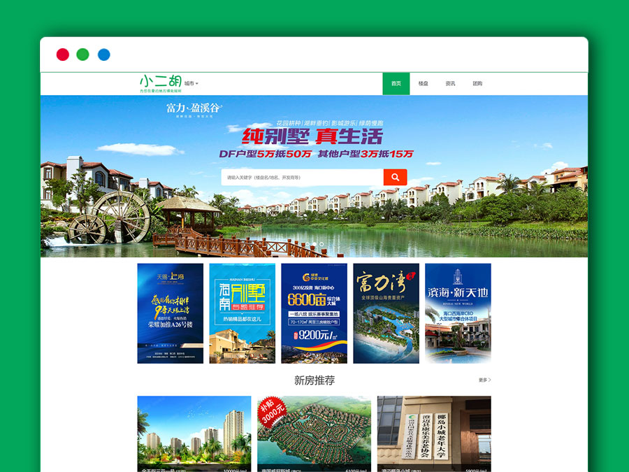Click the orange search magnifier button
The width and height of the screenshot is (629, 472).
tap(395, 178)
